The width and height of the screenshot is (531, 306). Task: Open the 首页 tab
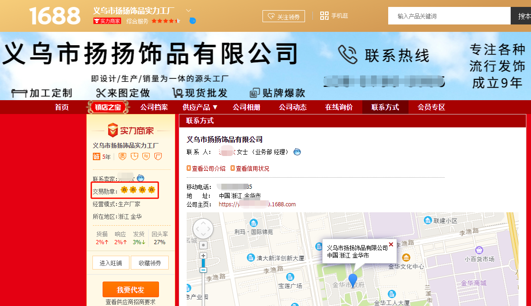(61, 107)
